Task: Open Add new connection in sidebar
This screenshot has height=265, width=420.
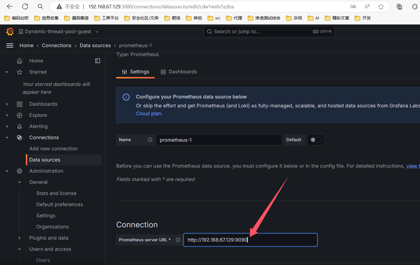Action: pos(54,149)
